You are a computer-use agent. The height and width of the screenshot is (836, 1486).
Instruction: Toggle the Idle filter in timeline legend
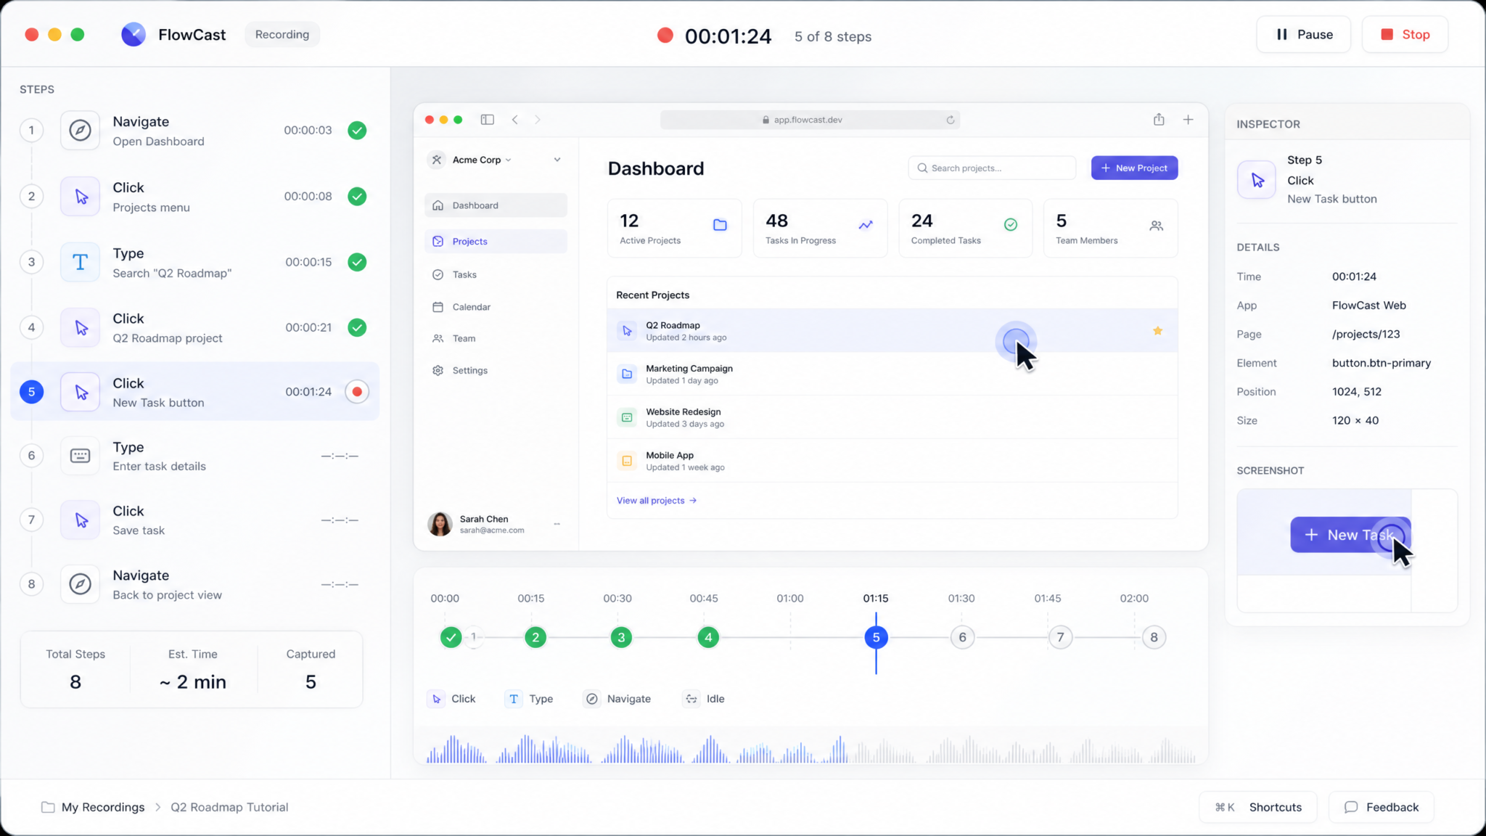704,699
